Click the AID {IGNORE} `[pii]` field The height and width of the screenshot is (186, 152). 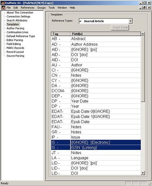(106, 49)
